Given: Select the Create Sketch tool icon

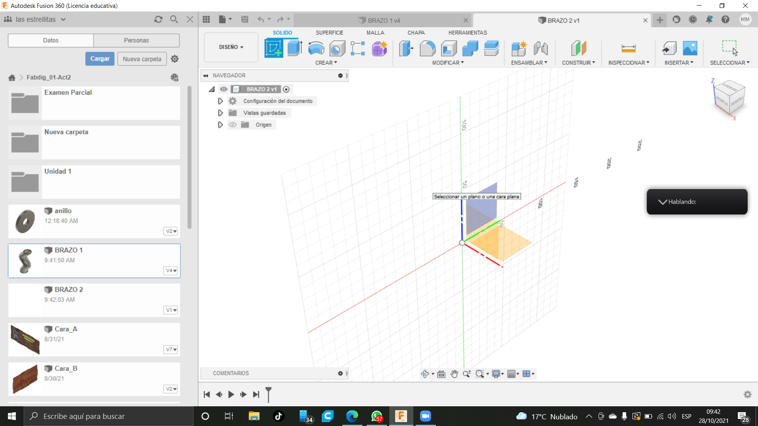Looking at the screenshot, I should tap(274, 49).
